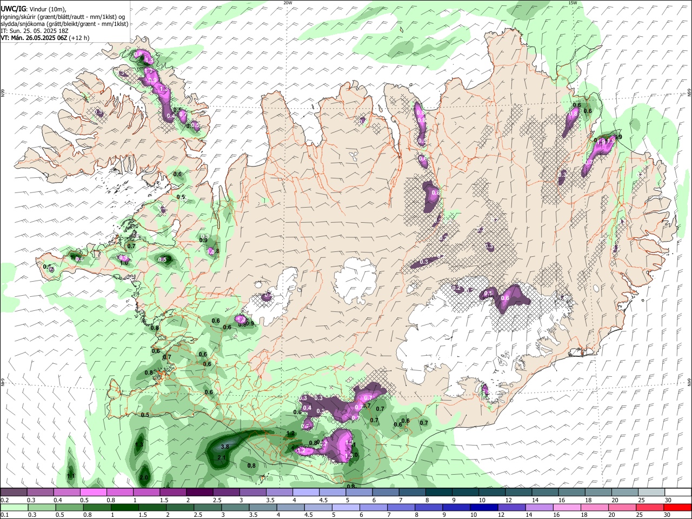Select the grey 20 snow scale swatch
692x519 pixels.
click(x=624, y=493)
